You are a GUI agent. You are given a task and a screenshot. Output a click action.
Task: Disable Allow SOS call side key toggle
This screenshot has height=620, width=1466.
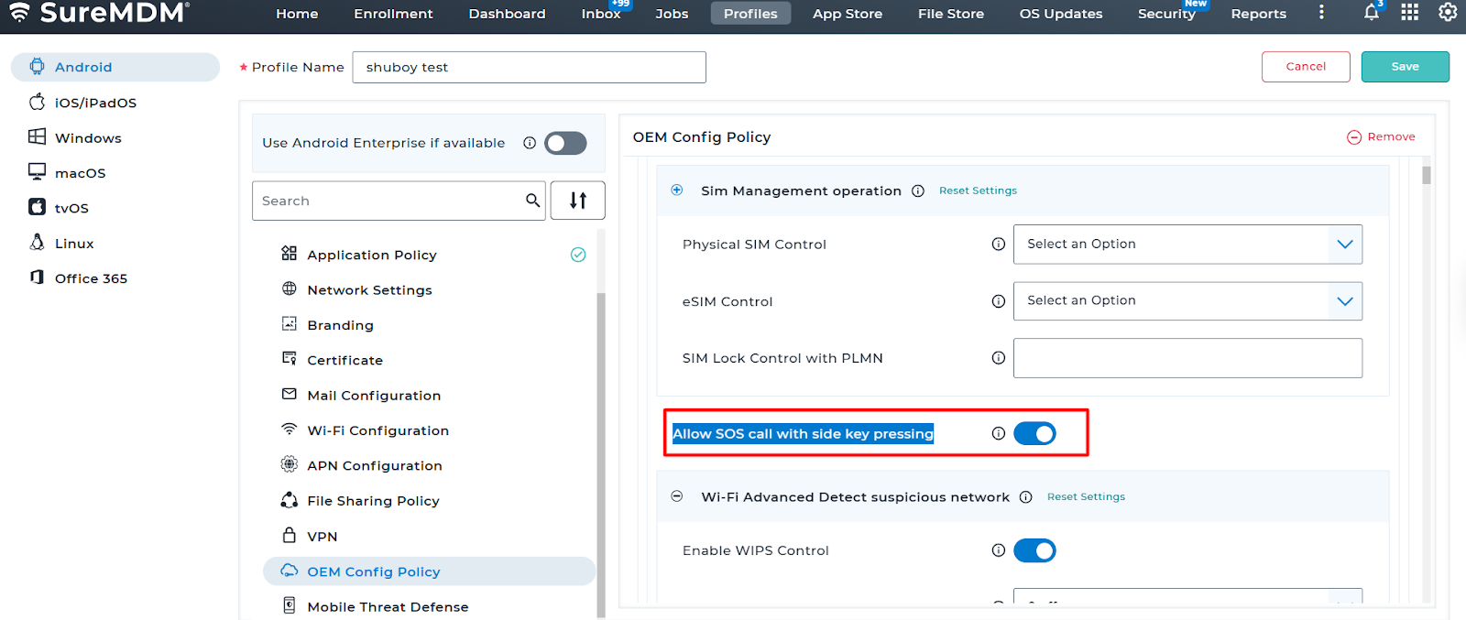[1034, 434]
